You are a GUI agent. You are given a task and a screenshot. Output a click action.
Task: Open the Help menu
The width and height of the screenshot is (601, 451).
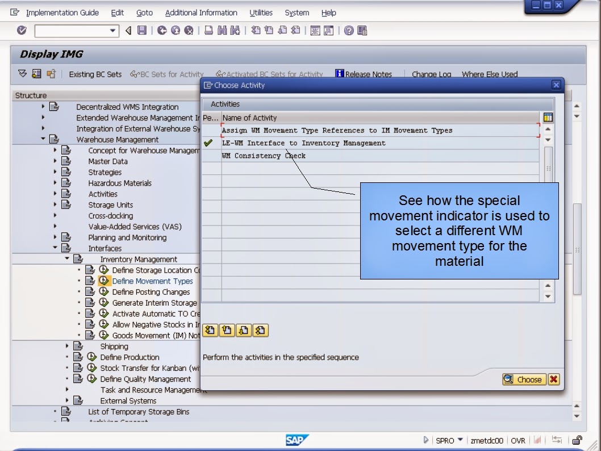(x=328, y=12)
